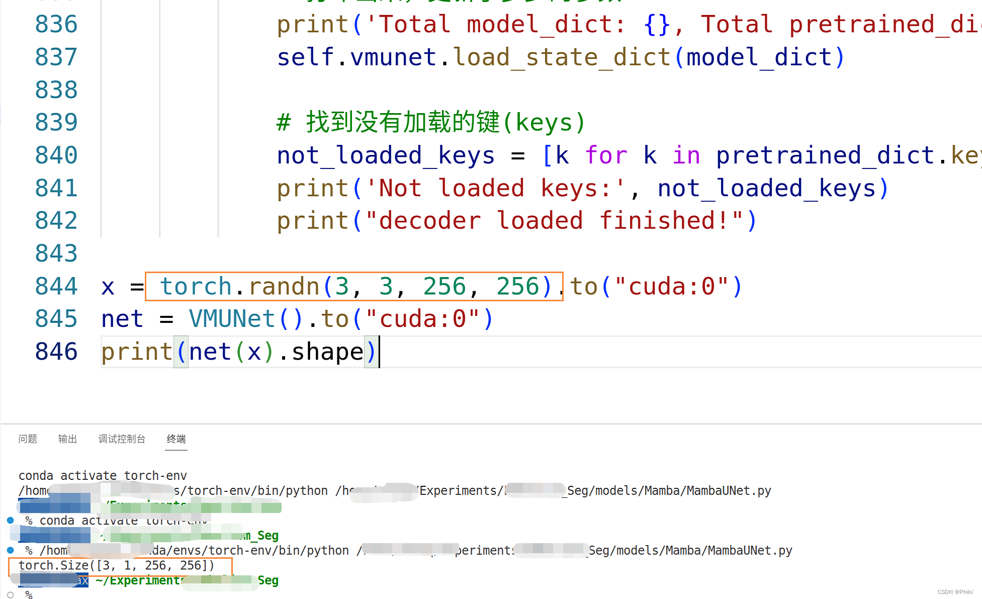Click blue command marker beside 'conda activate' prompt

tap(10, 521)
